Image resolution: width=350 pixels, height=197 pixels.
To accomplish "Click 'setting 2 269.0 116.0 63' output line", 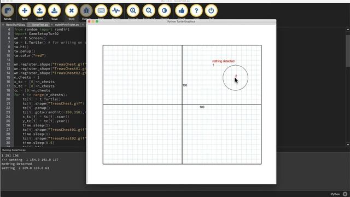I will [25, 168].
